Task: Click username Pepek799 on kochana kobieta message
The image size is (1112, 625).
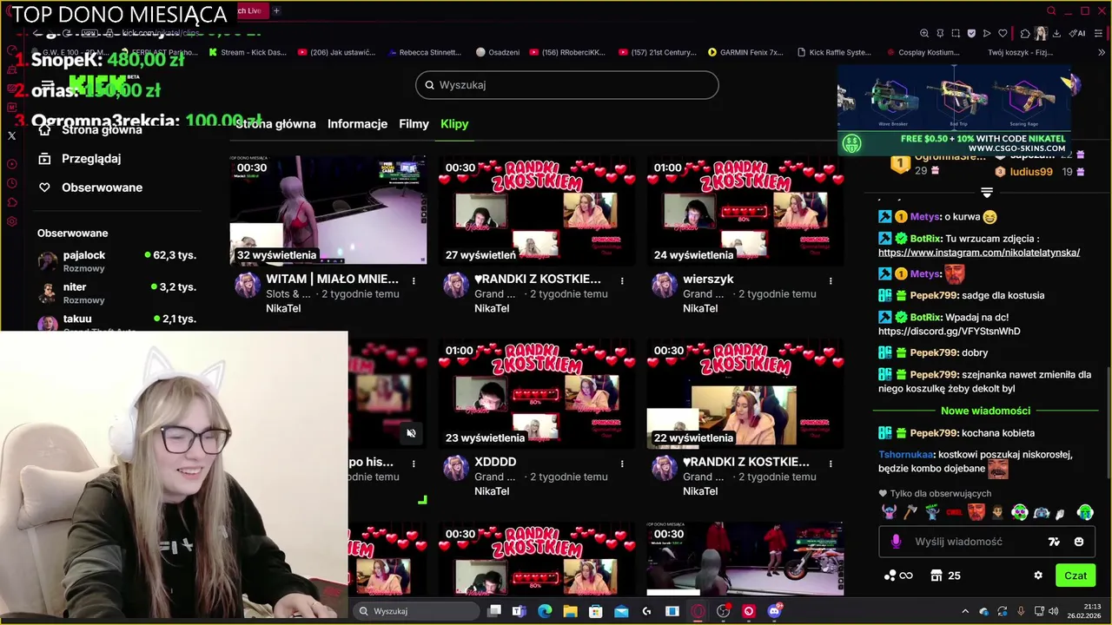Action: (934, 433)
